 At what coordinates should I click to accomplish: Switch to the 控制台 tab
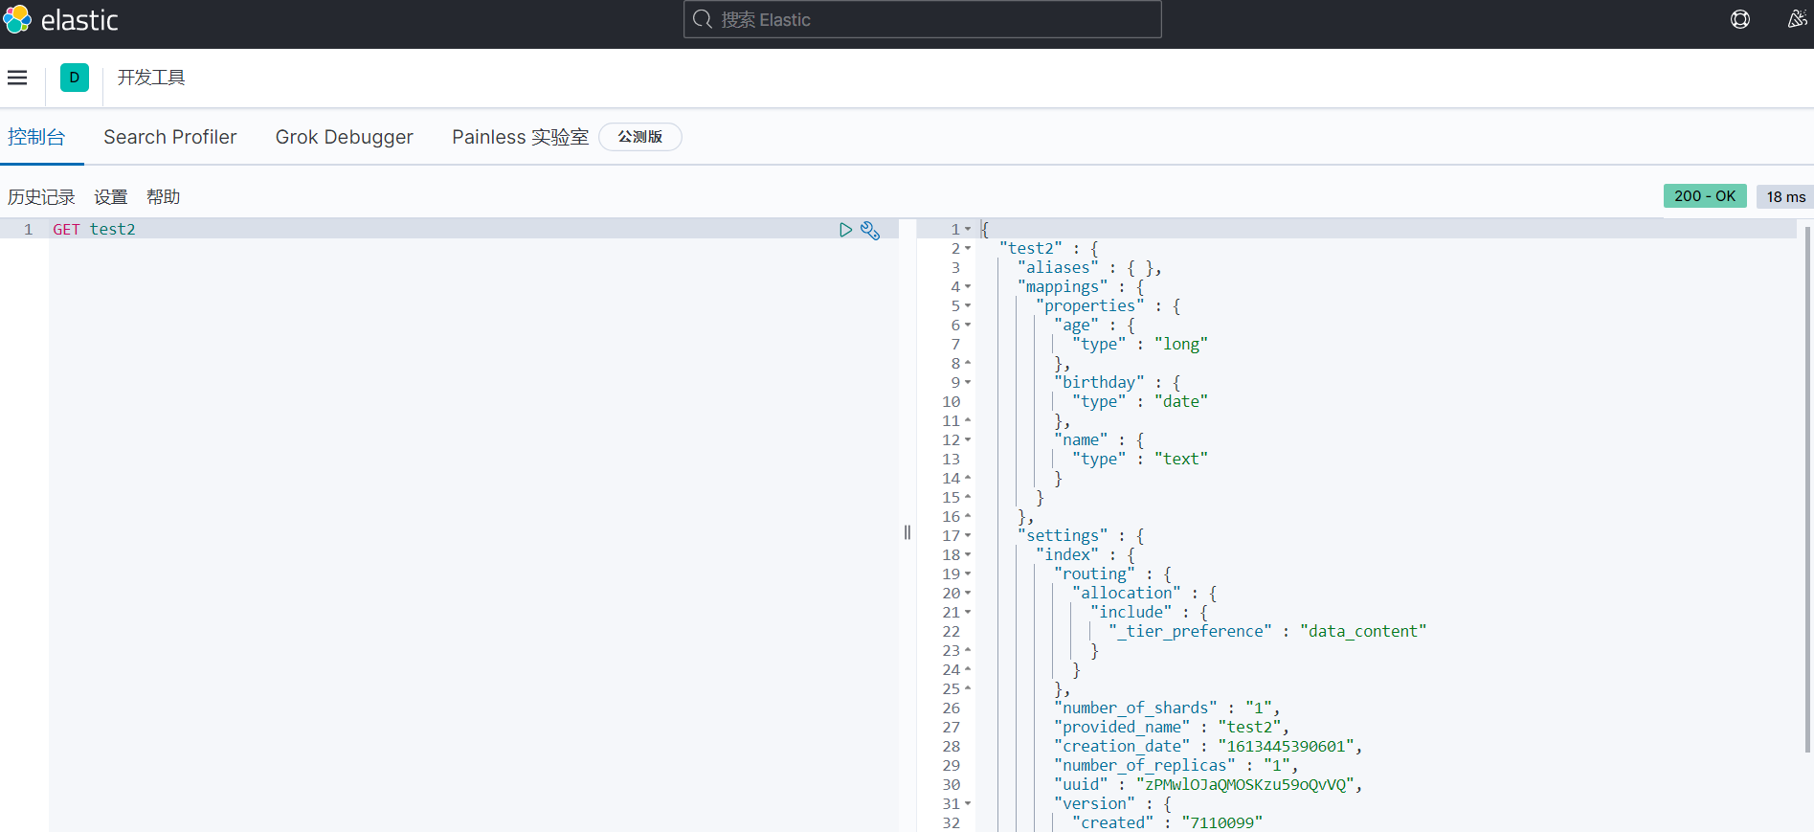click(36, 137)
